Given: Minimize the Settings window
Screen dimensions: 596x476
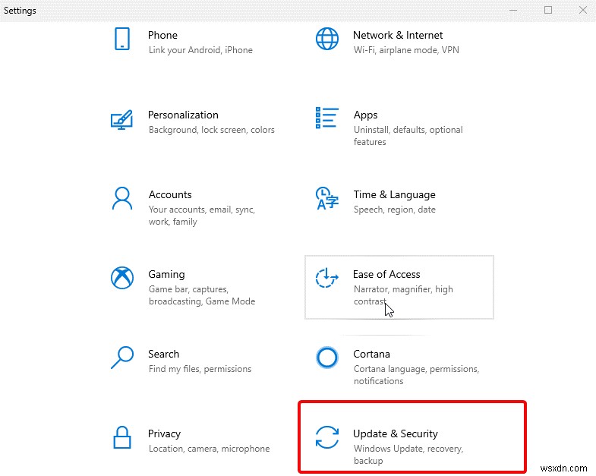Looking at the screenshot, I should coord(513,11).
